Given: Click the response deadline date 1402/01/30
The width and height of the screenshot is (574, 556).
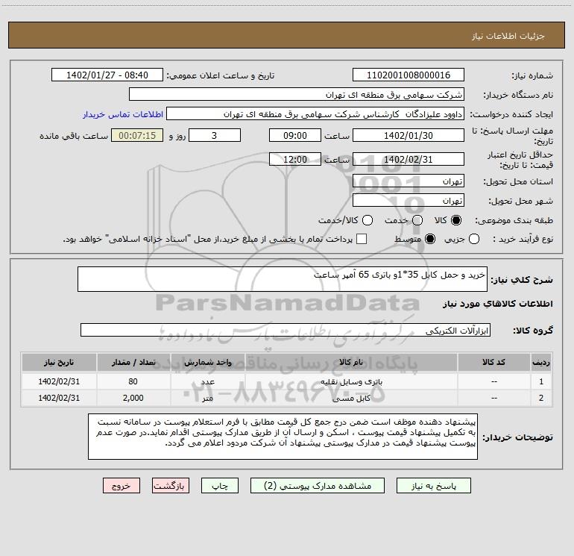Looking at the screenshot, I should tap(409, 135).
